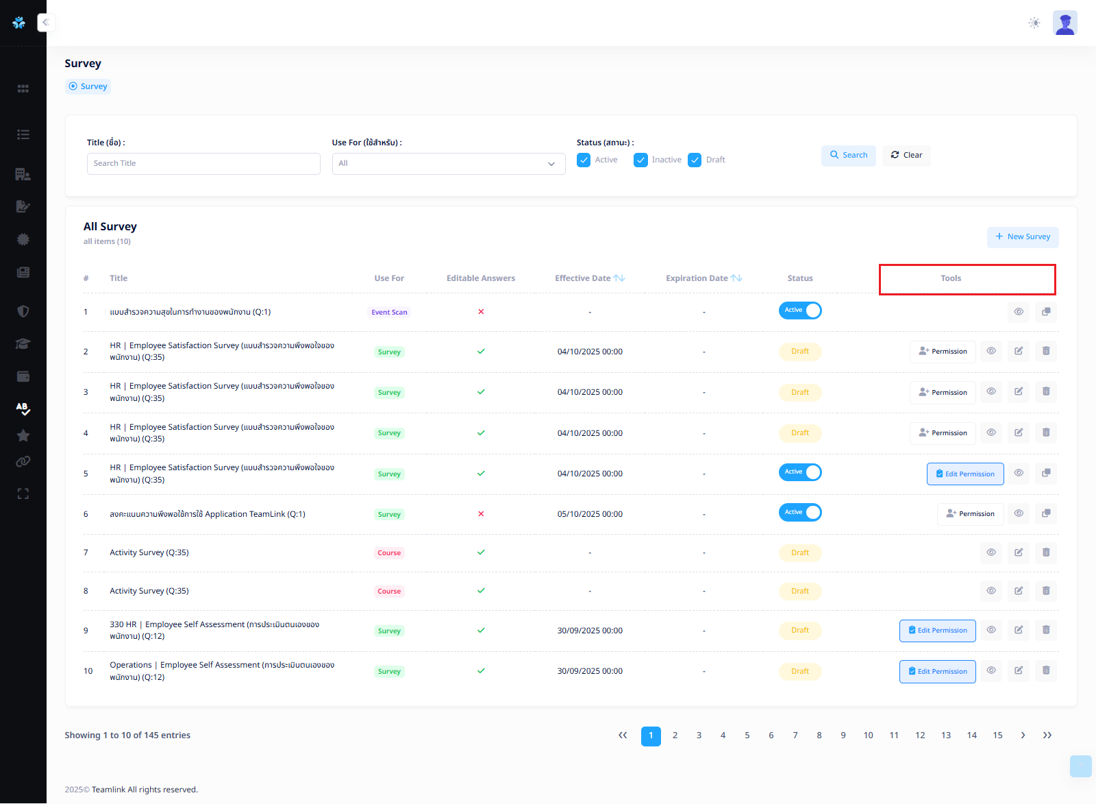Sort by Effective Date column arrows
Screen dimensions: 1096x804
point(619,278)
